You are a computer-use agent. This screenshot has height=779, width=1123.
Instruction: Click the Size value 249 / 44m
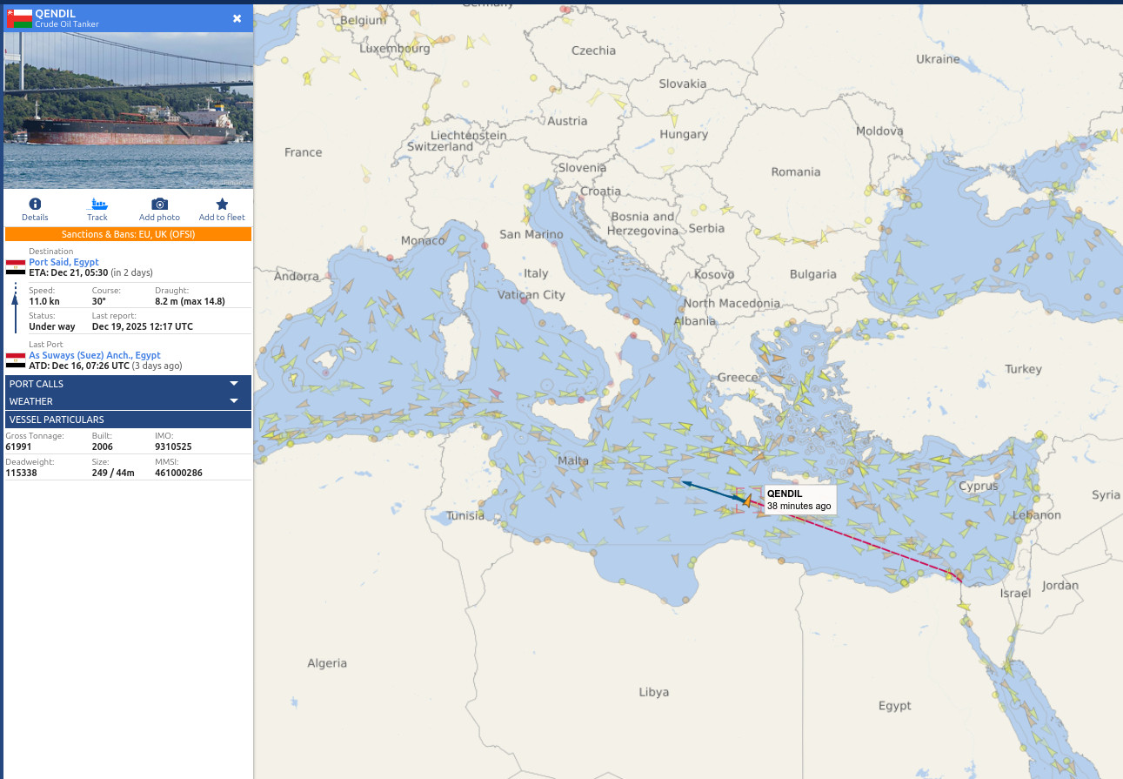[113, 473]
